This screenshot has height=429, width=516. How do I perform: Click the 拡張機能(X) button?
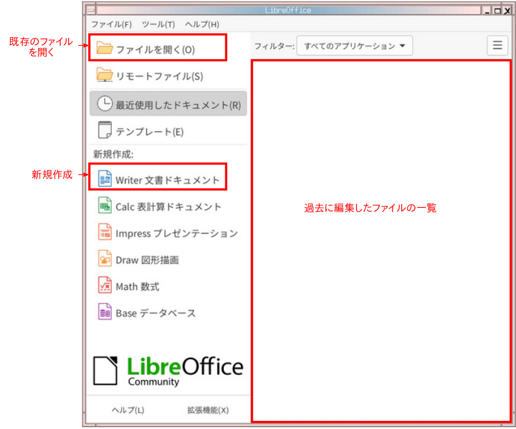coord(208,410)
